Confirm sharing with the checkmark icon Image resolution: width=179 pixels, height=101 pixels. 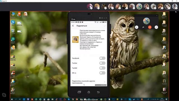(104, 26)
